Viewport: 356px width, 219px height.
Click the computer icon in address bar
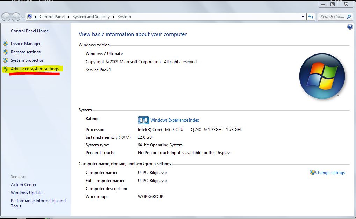pos(29,16)
